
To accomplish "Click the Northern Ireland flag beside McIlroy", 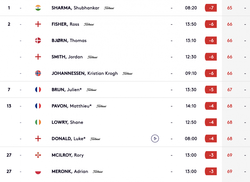I will 38,155.
